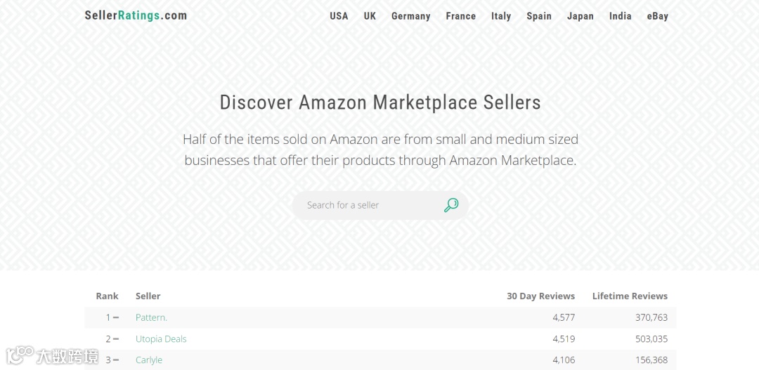The height and width of the screenshot is (370, 759).
Task: Click rank change dash beside Carlyle
Action: tap(116, 360)
